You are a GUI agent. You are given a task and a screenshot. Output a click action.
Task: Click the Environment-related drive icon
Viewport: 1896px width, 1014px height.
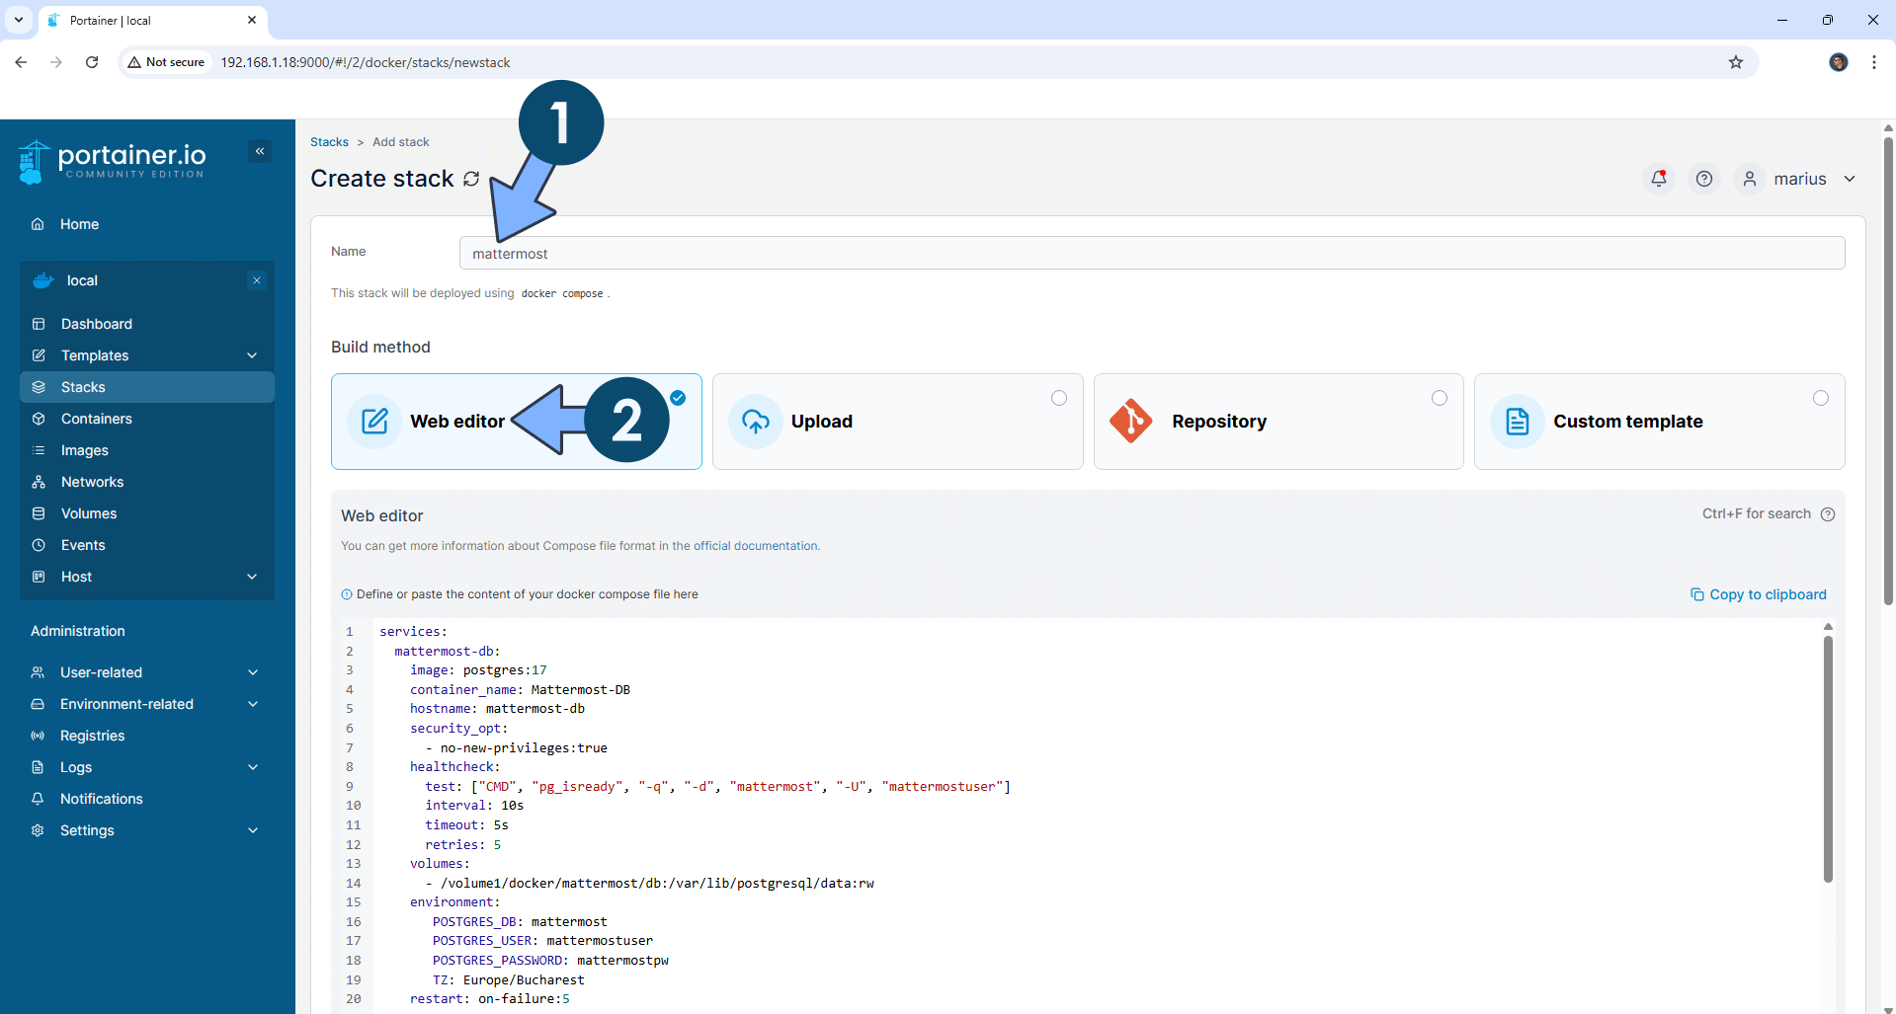pos(38,704)
